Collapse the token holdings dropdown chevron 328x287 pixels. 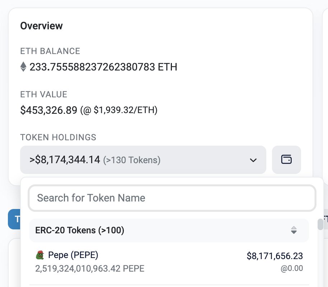coord(253,160)
